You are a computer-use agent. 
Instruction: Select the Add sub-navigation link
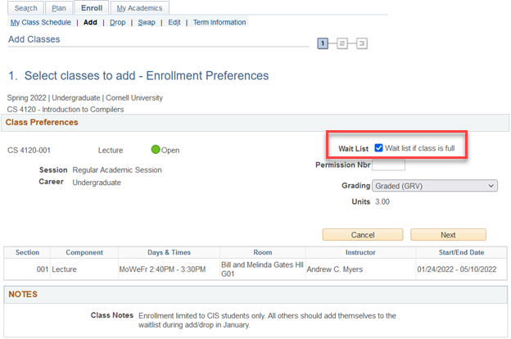point(90,22)
